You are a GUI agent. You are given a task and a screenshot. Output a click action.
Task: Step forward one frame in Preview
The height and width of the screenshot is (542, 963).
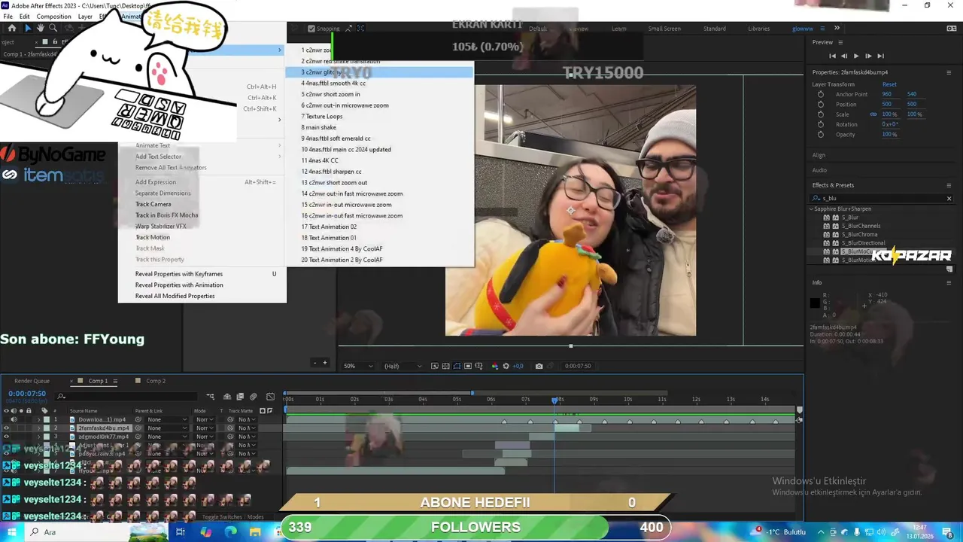[868, 56]
